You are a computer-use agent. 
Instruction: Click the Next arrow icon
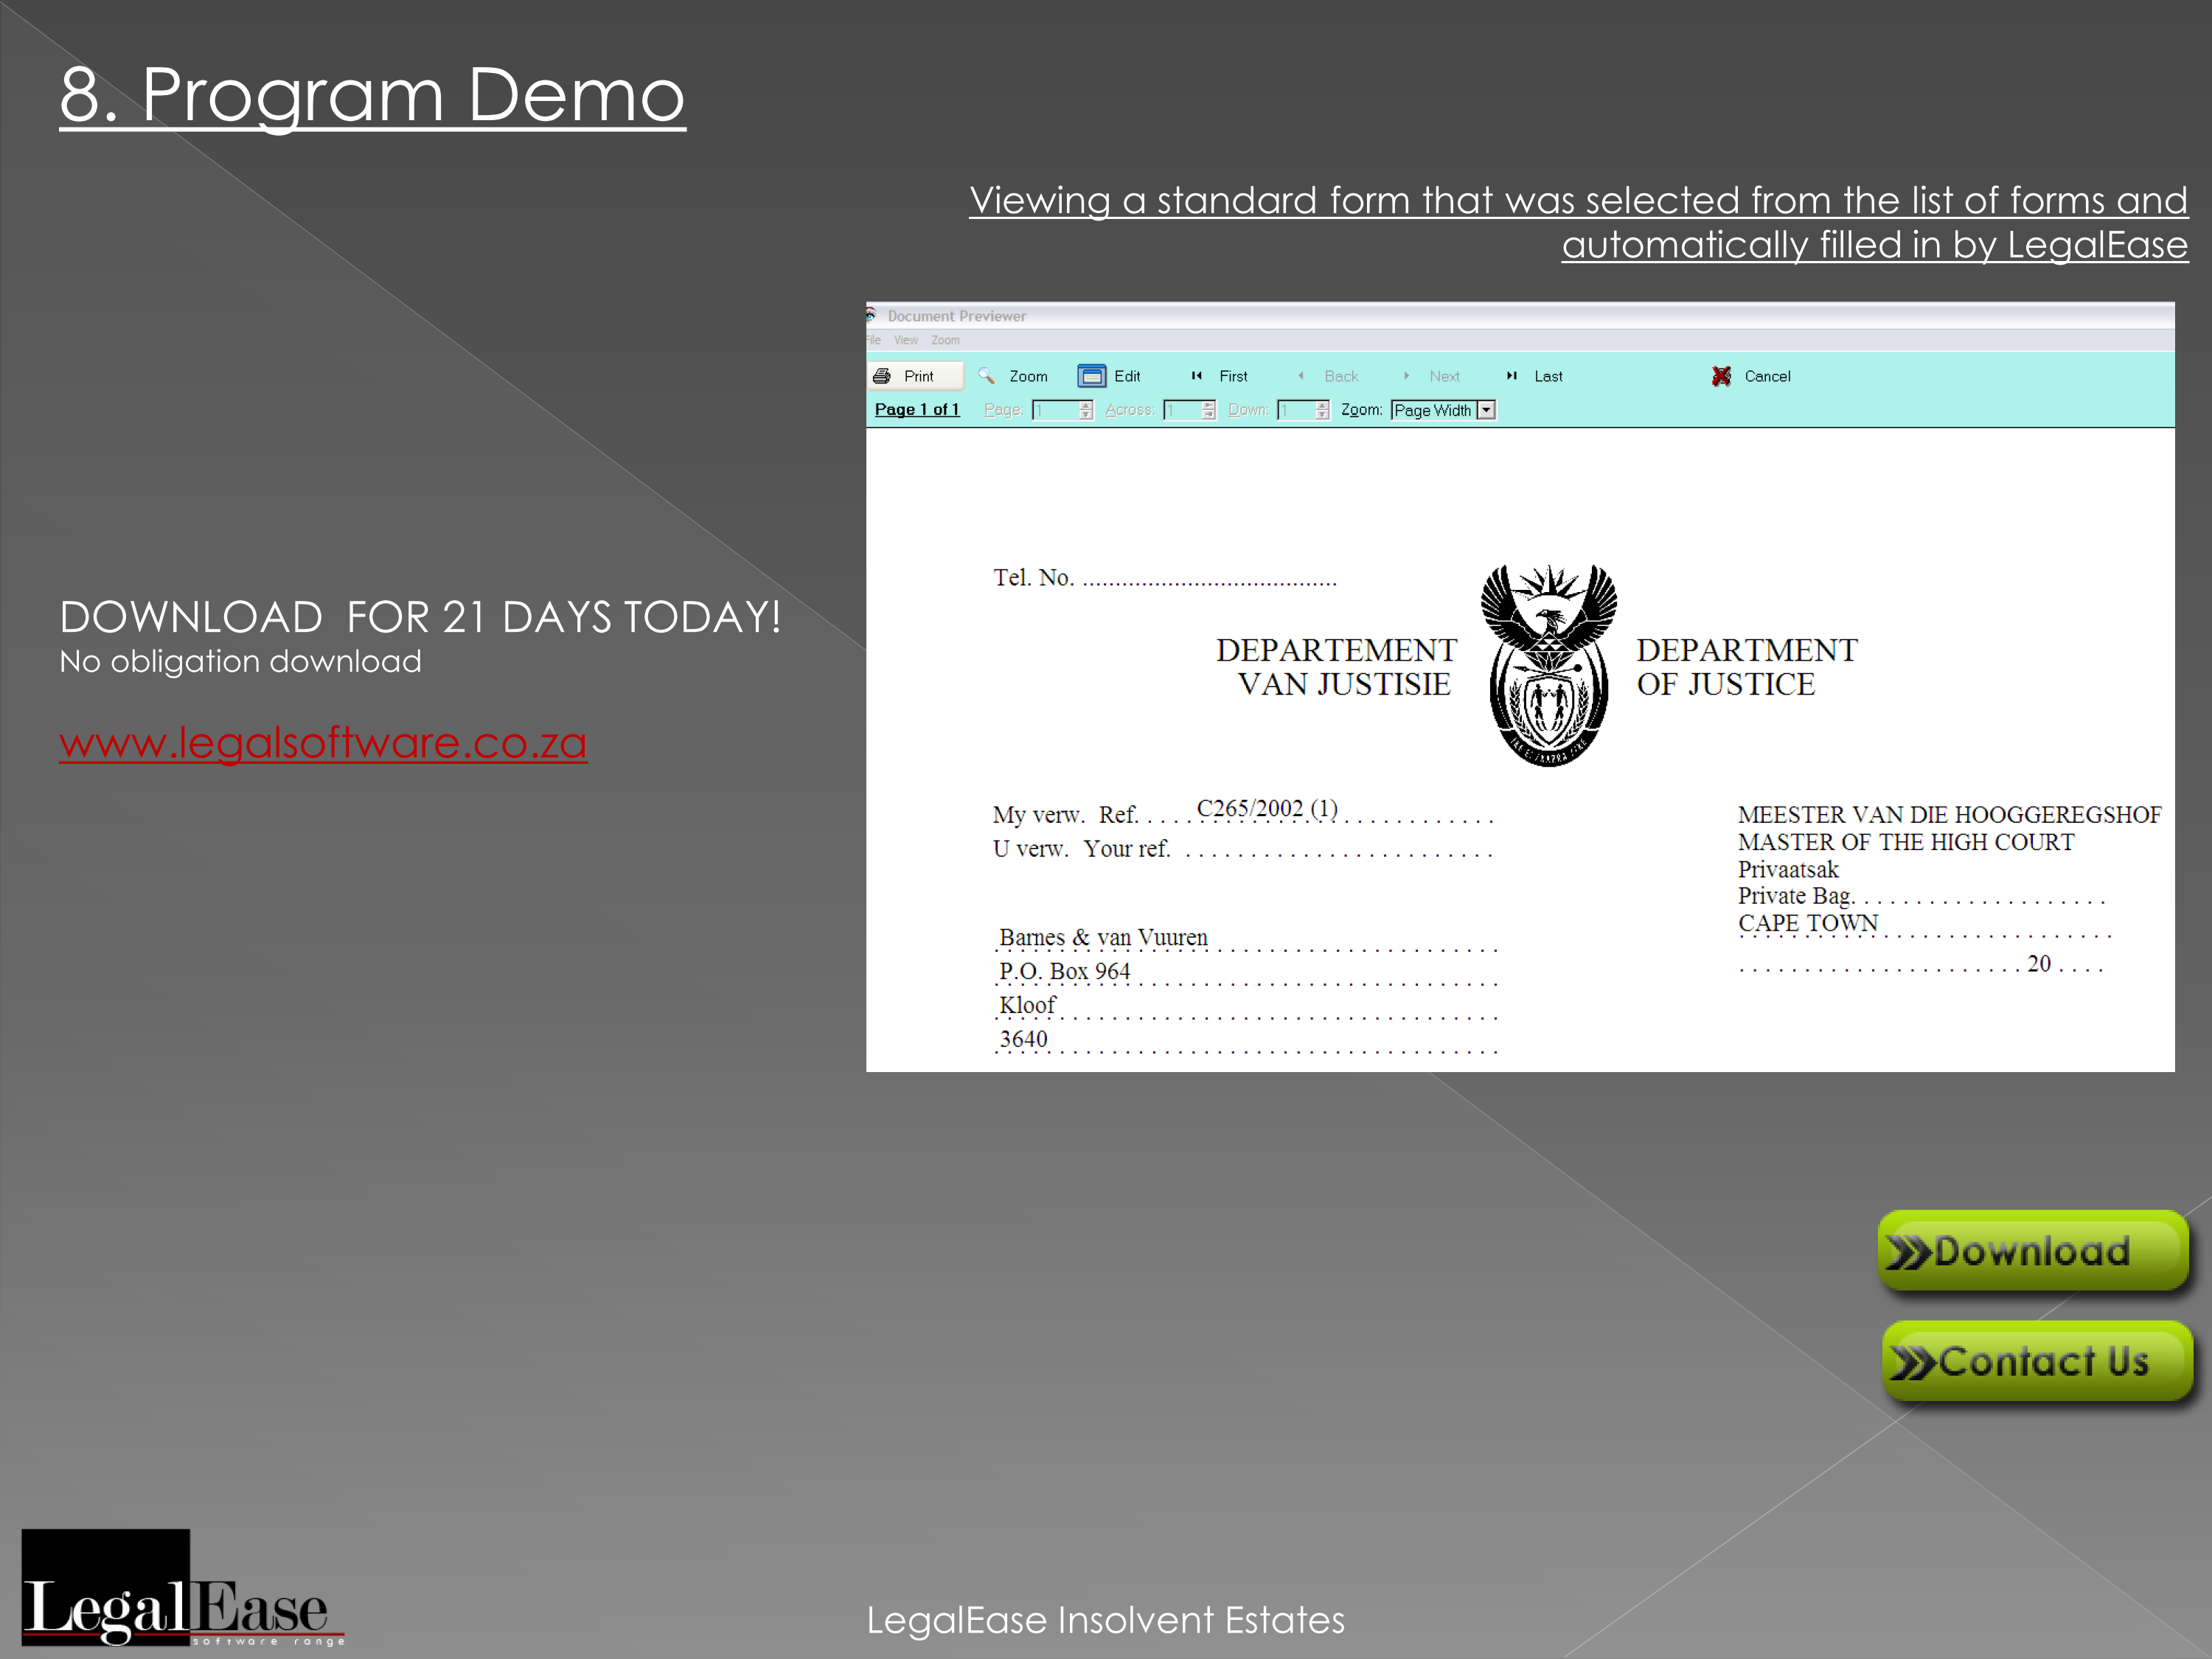coord(1406,376)
